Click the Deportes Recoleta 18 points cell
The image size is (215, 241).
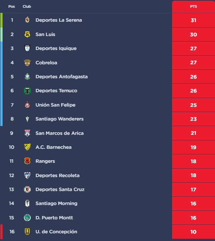(x=193, y=175)
